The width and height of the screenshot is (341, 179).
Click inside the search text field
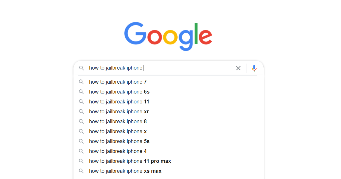click(182, 68)
